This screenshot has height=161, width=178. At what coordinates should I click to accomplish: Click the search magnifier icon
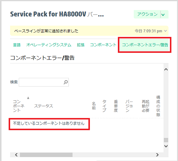[66, 82]
